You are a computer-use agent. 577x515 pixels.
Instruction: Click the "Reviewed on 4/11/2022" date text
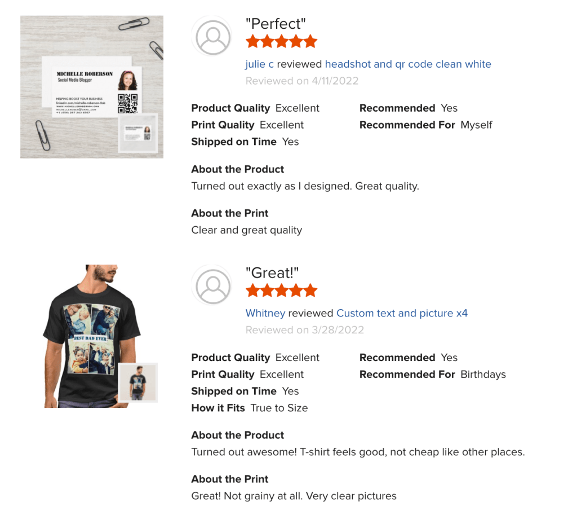point(302,81)
